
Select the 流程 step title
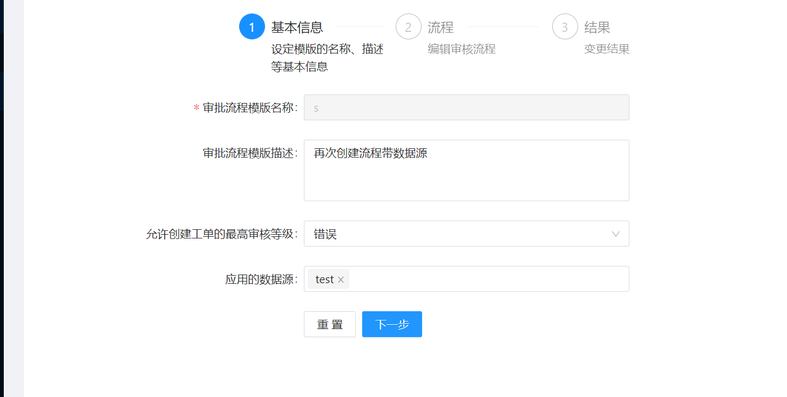tap(440, 27)
